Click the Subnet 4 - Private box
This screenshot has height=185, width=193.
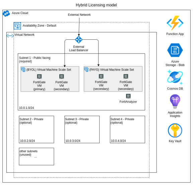point(128,130)
